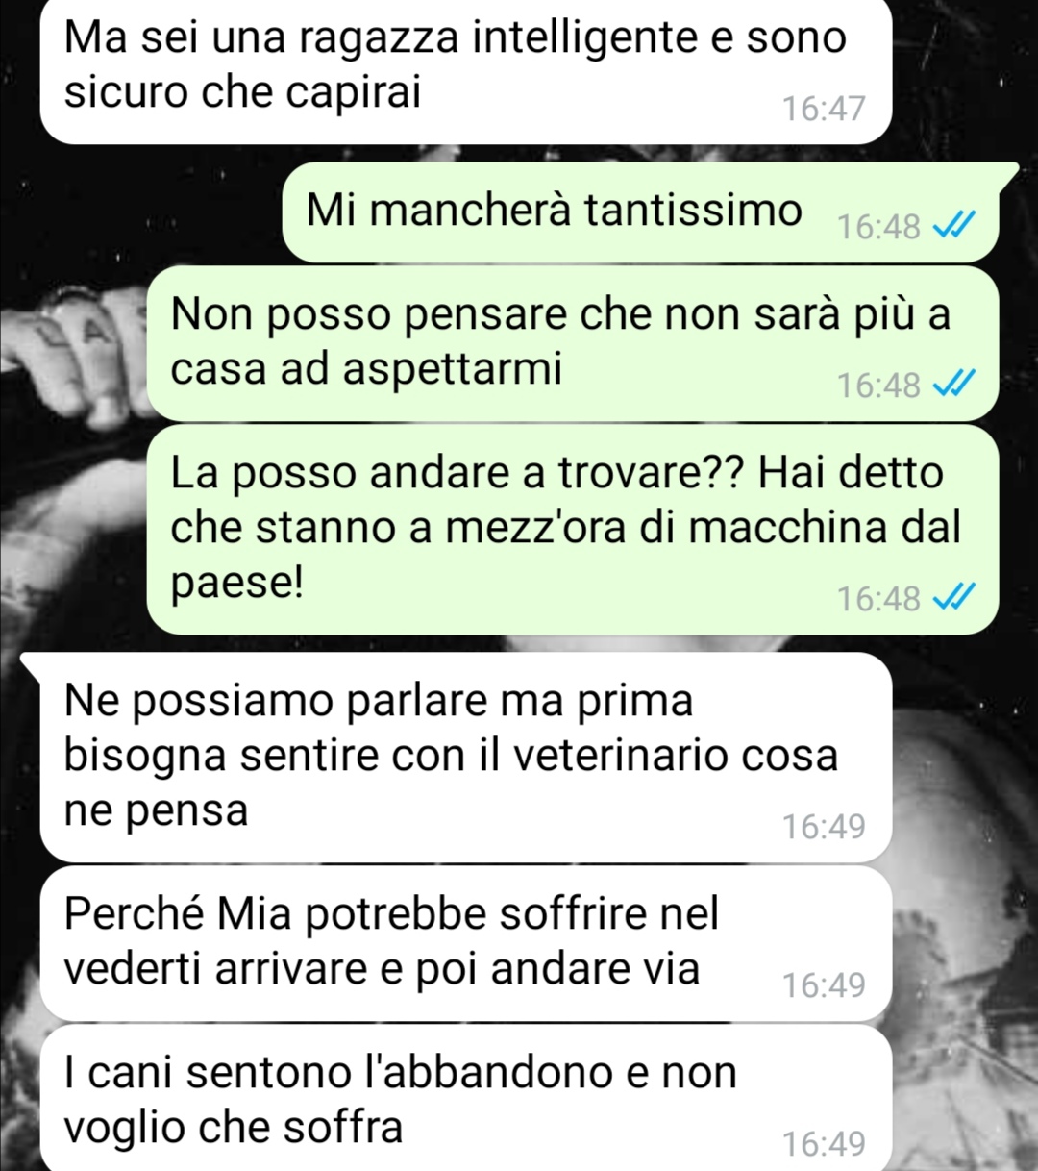Click the 16:48 timestamp of 'Mi mancherà tantissimo'
This screenshot has width=1038, height=1171.
point(878,227)
